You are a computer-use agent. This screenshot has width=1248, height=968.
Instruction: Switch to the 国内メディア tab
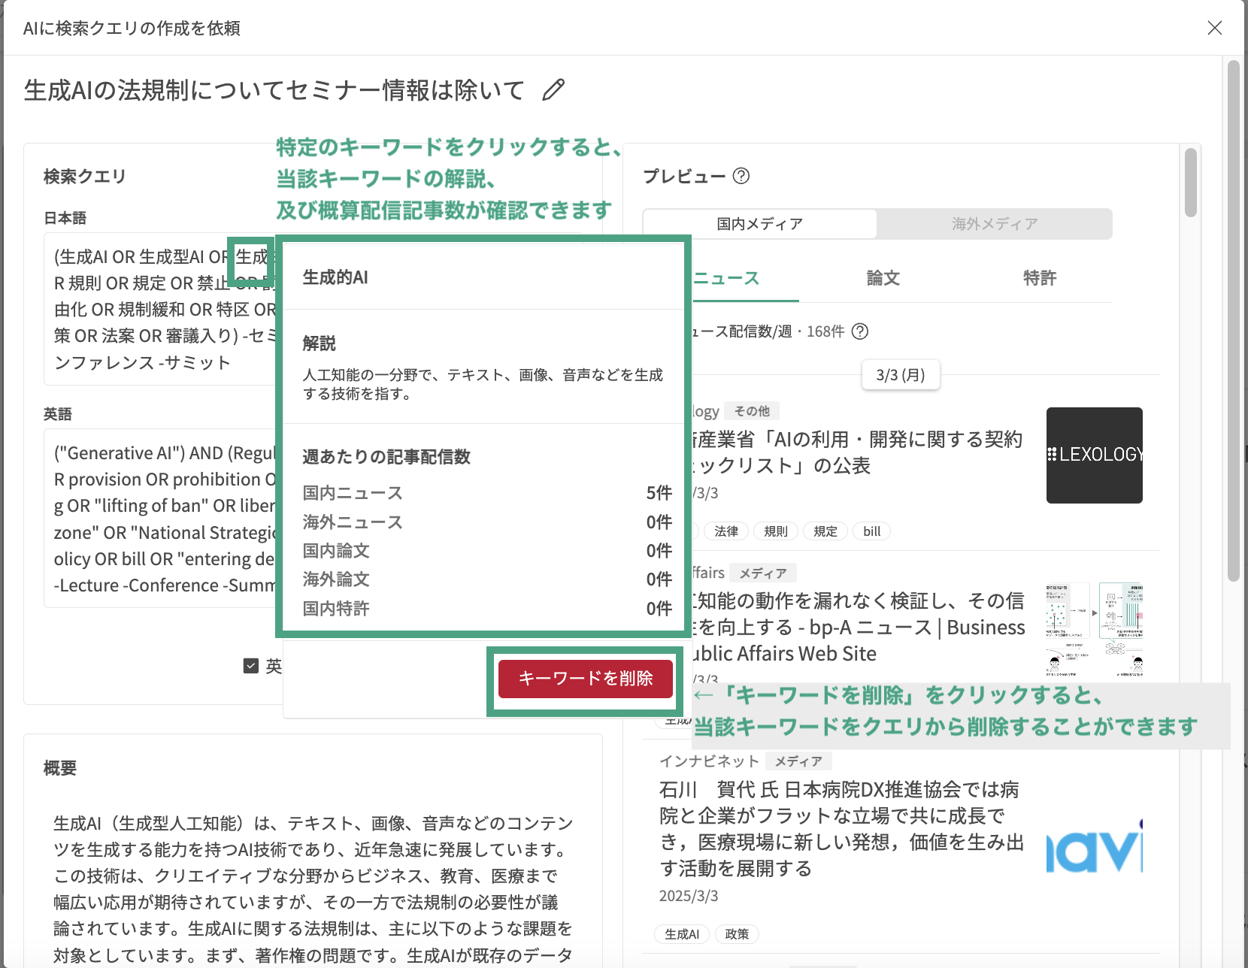(x=759, y=224)
